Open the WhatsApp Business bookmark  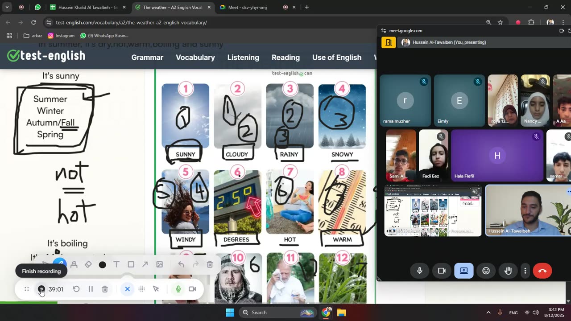[104, 36]
